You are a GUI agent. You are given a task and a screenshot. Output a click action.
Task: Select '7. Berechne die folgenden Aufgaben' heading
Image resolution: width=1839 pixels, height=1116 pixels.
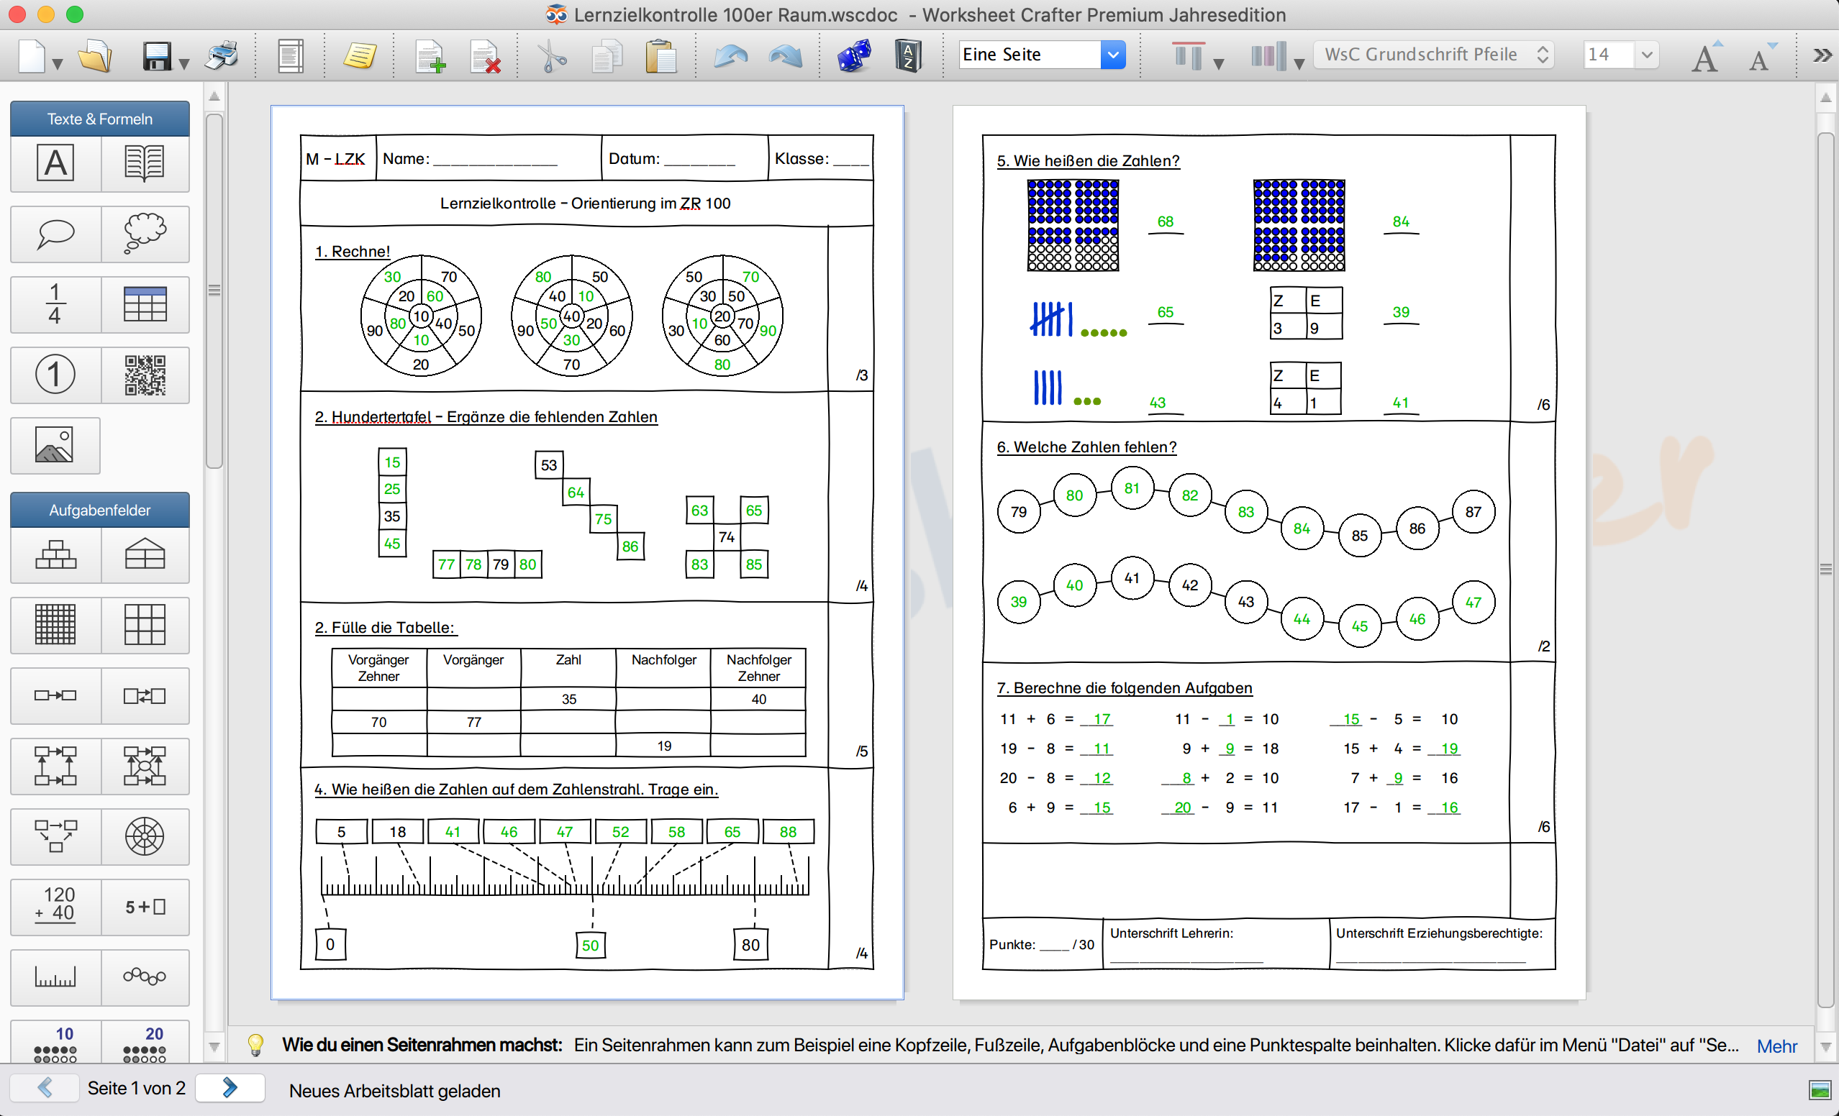(1124, 688)
